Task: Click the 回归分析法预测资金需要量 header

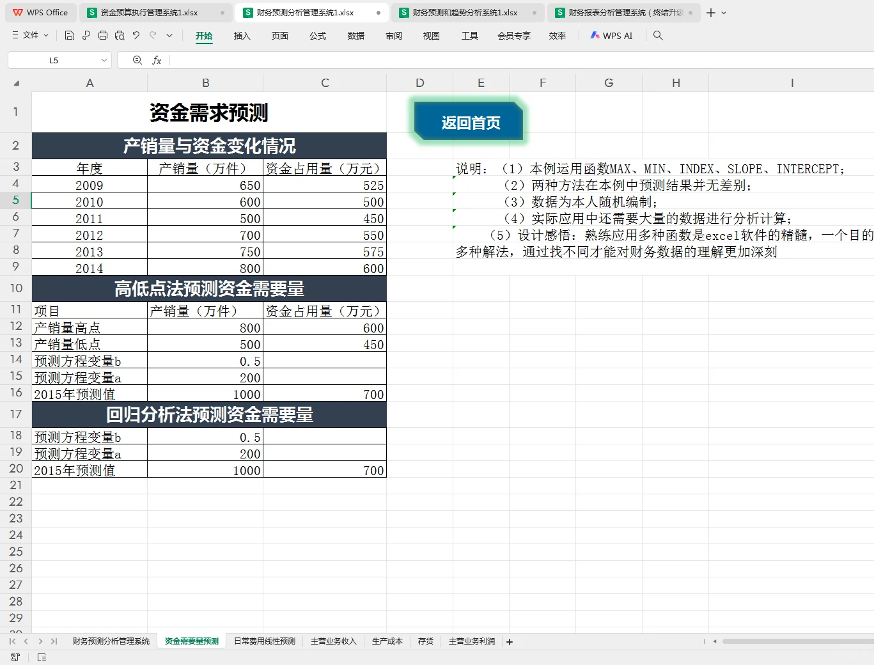Action: point(209,414)
